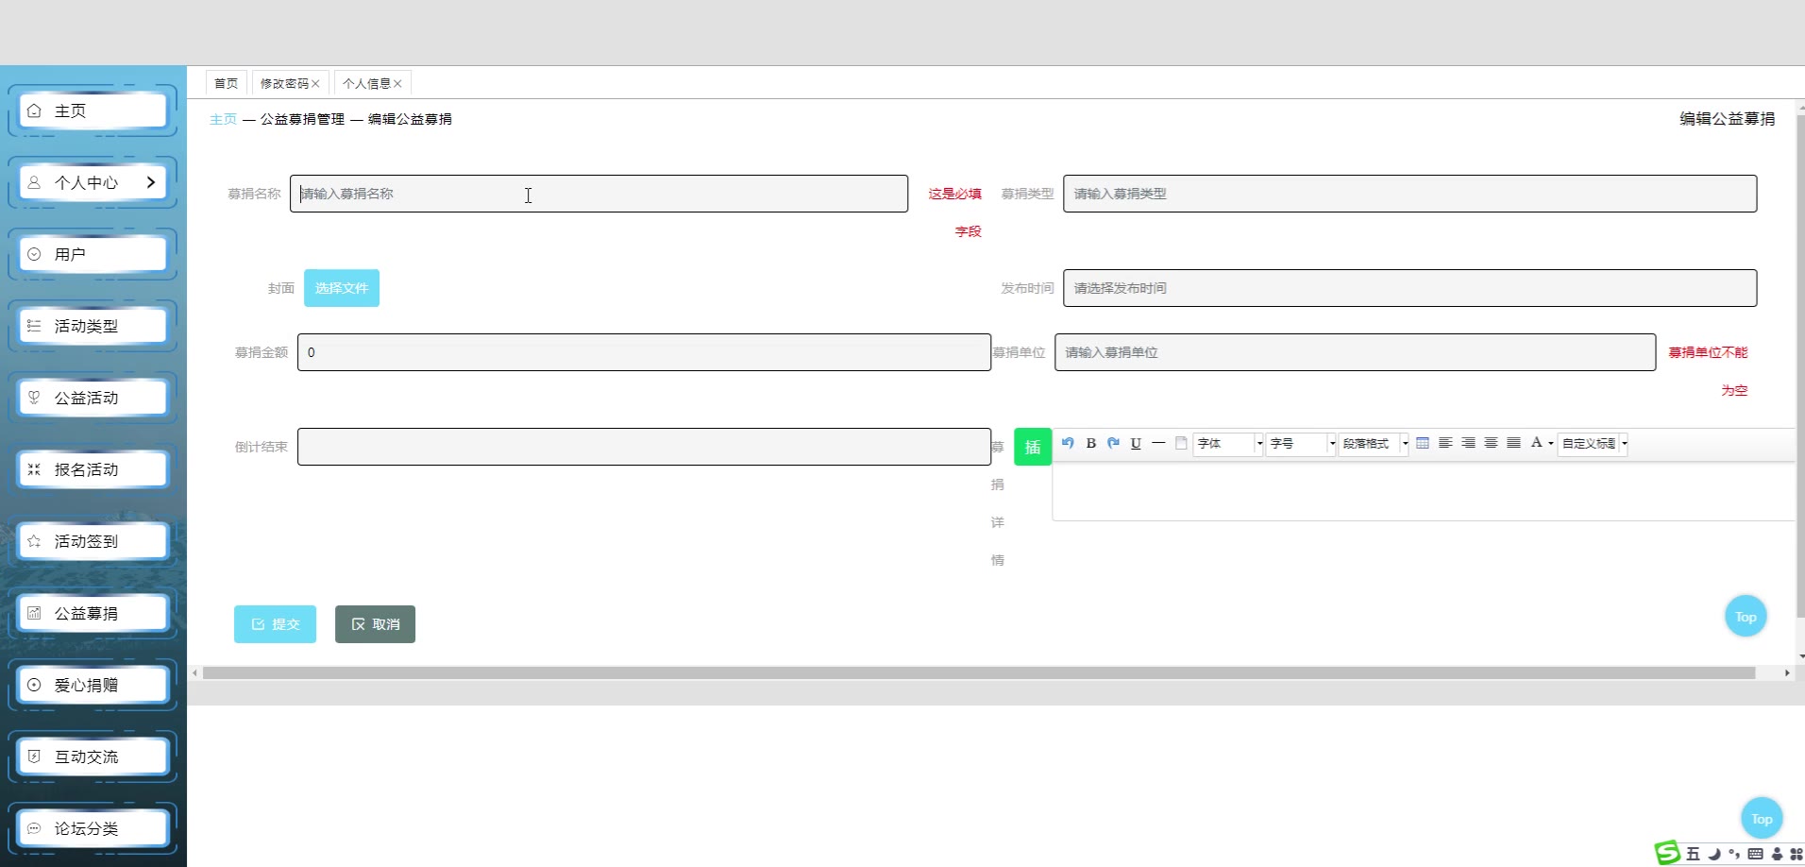Click the Sogou input method S logo
The image size is (1805, 867).
(1668, 853)
